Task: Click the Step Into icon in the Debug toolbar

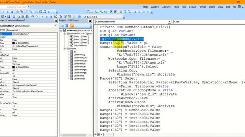Action: point(22,12)
